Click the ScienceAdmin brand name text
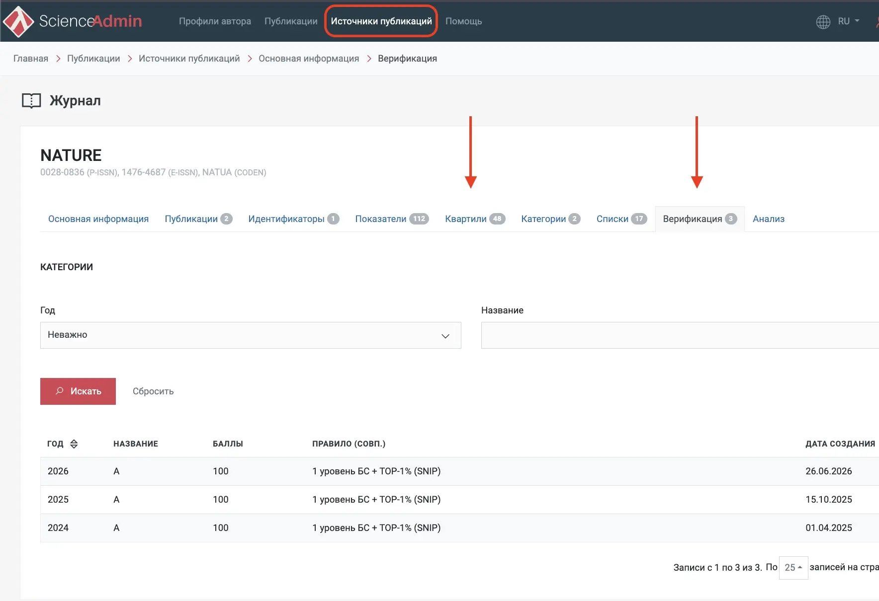The width and height of the screenshot is (879, 601). [x=90, y=21]
